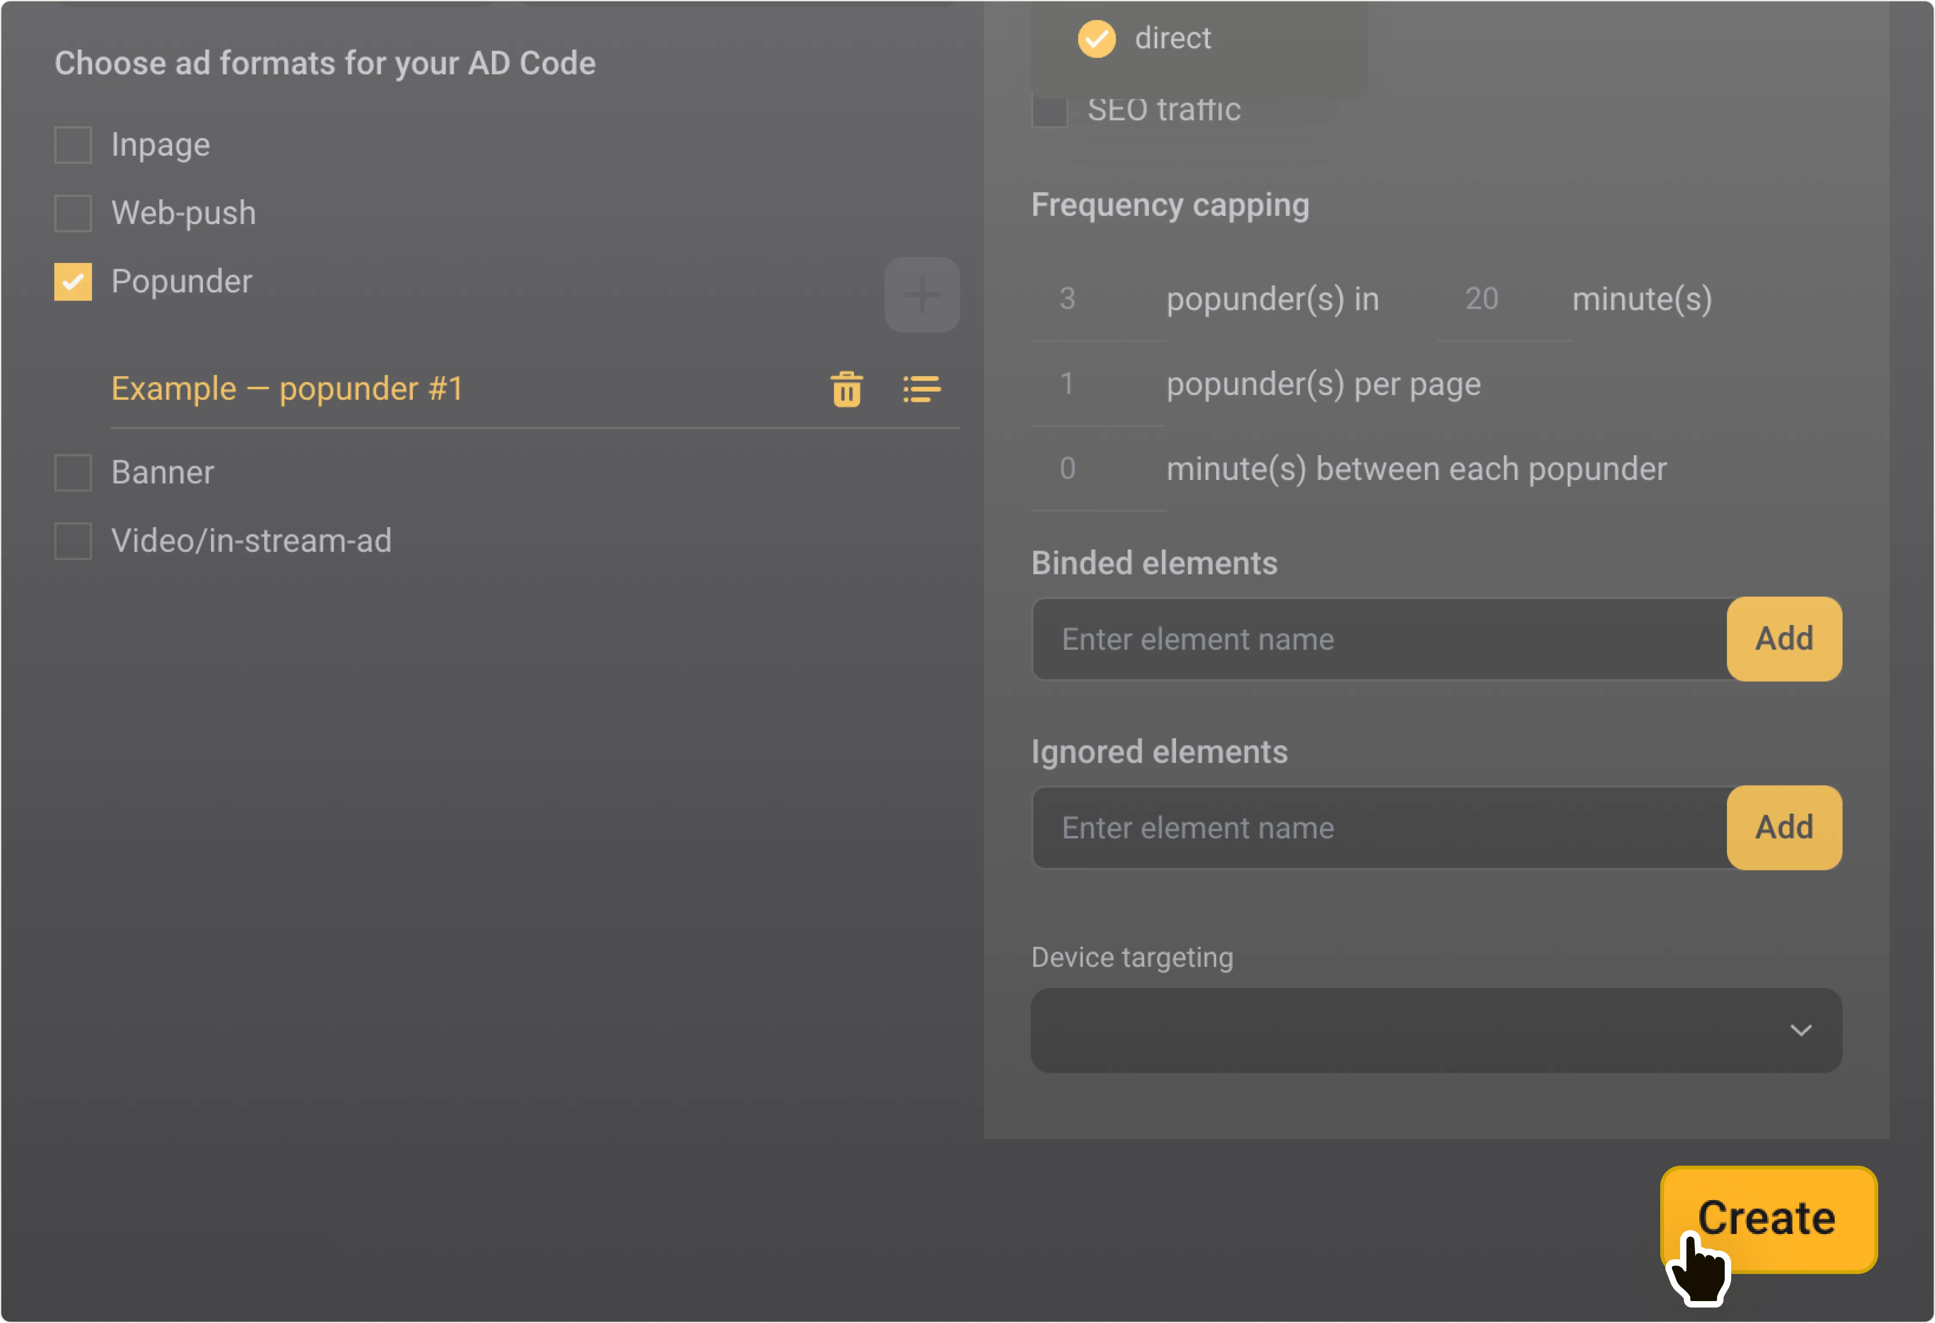1935x1323 pixels.
Task: Open the Device targeting dropdown
Action: click(x=1416, y=1030)
